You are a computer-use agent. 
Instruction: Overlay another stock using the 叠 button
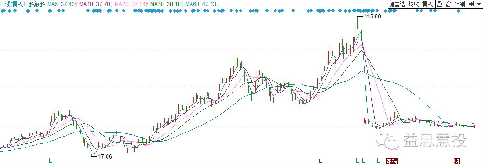[439, 4]
